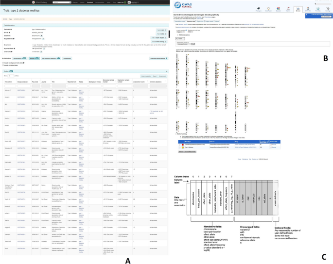This screenshot has width=333, height=264.
Task: Switch to Upload tab in Browser
Action: click(x=217, y=21)
